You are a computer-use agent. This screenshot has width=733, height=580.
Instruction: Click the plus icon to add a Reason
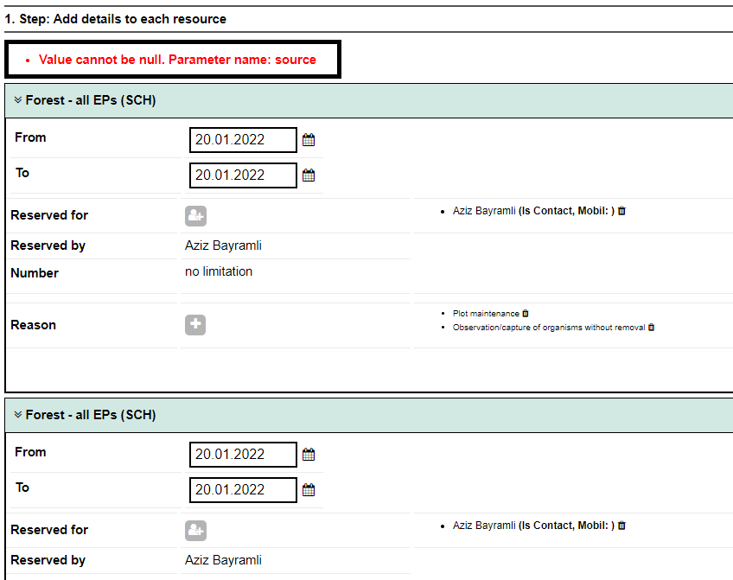195,324
